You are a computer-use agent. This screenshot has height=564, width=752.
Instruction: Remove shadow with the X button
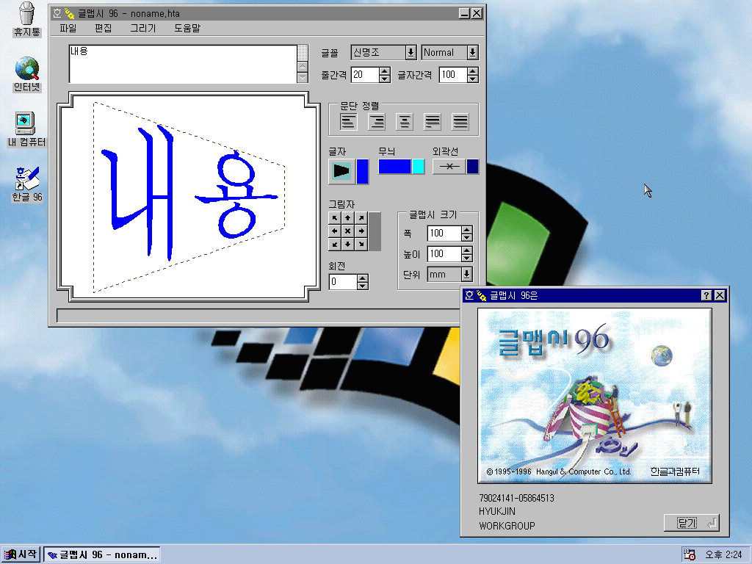(x=347, y=231)
